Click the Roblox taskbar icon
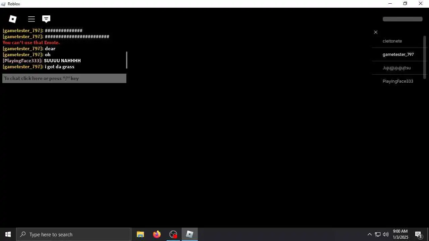The width and height of the screenshot is (429, 241). tap(190, 234)
